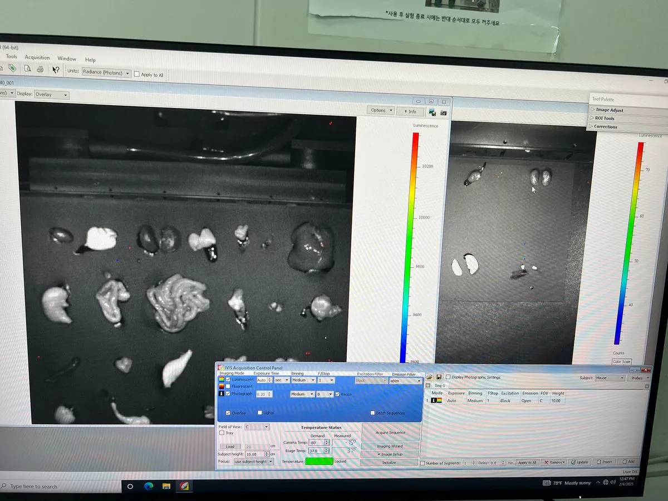Open the Window menu

tap(67, 58)
